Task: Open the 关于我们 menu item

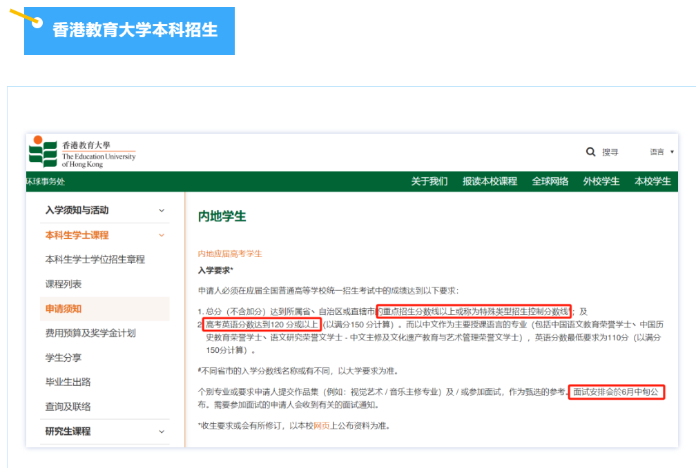Action: [x=429, y=181]
